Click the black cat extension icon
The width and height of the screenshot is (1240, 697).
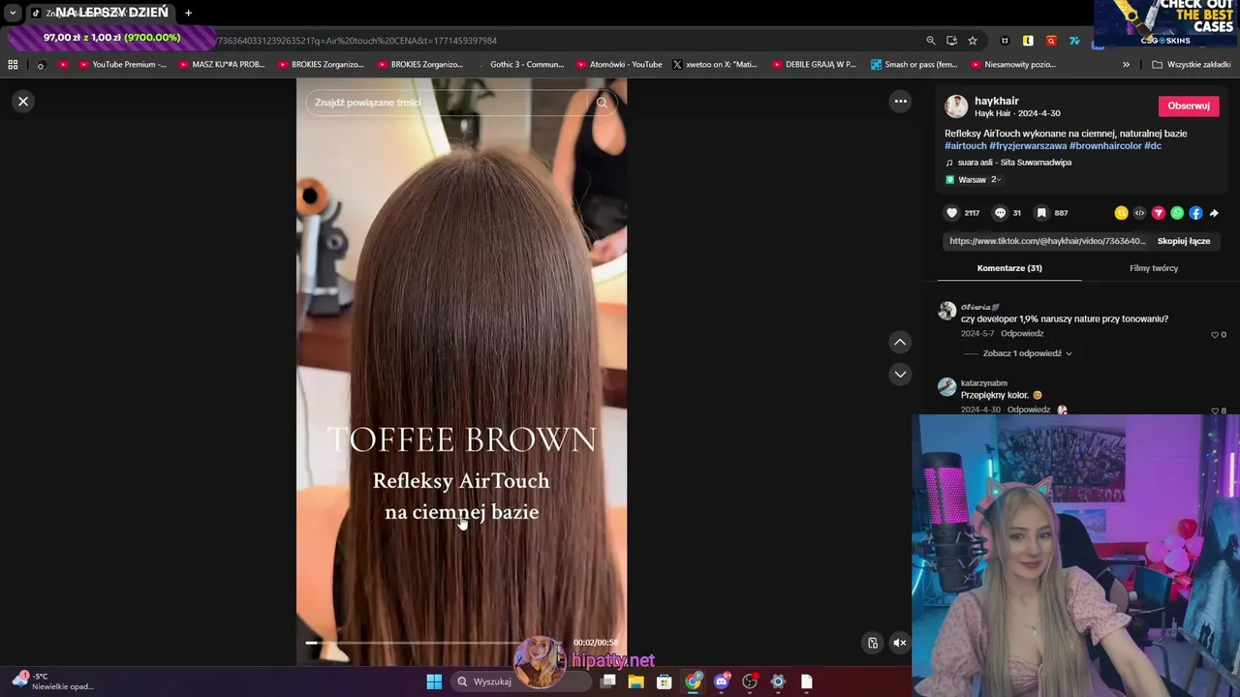pos(1005,41)
